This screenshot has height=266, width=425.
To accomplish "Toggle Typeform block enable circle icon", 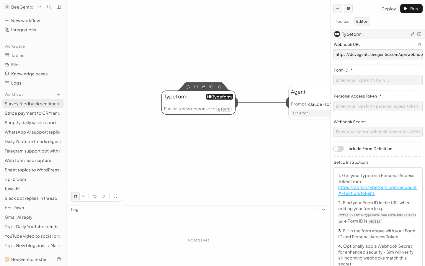I will [196, 87].
